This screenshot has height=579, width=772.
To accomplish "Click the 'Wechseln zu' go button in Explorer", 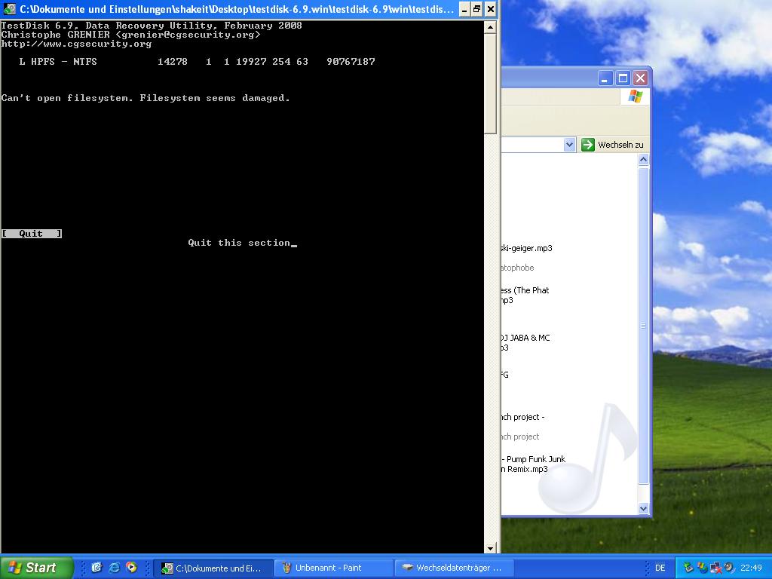I will [613, 145].
